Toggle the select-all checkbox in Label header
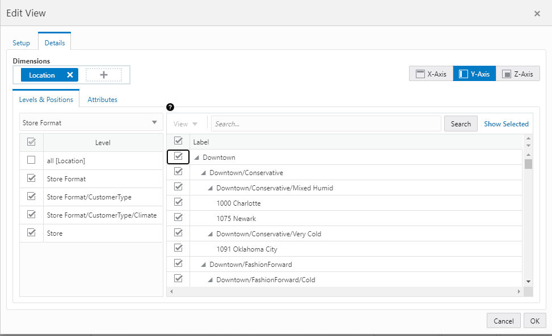Screen dimensions: 552x336 [179, 141]
